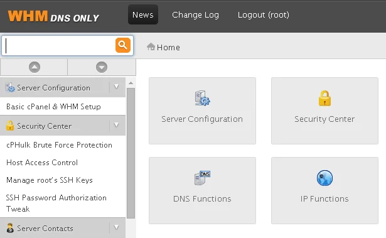Click the expand-all down arrow icon
The image size is (386, 238).
[102, 67]
